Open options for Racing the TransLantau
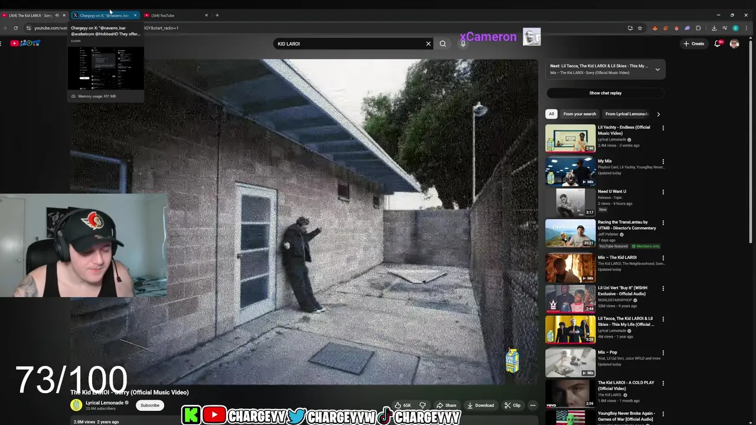The width and height of the screenshot is (756, 425). point(663,223)
